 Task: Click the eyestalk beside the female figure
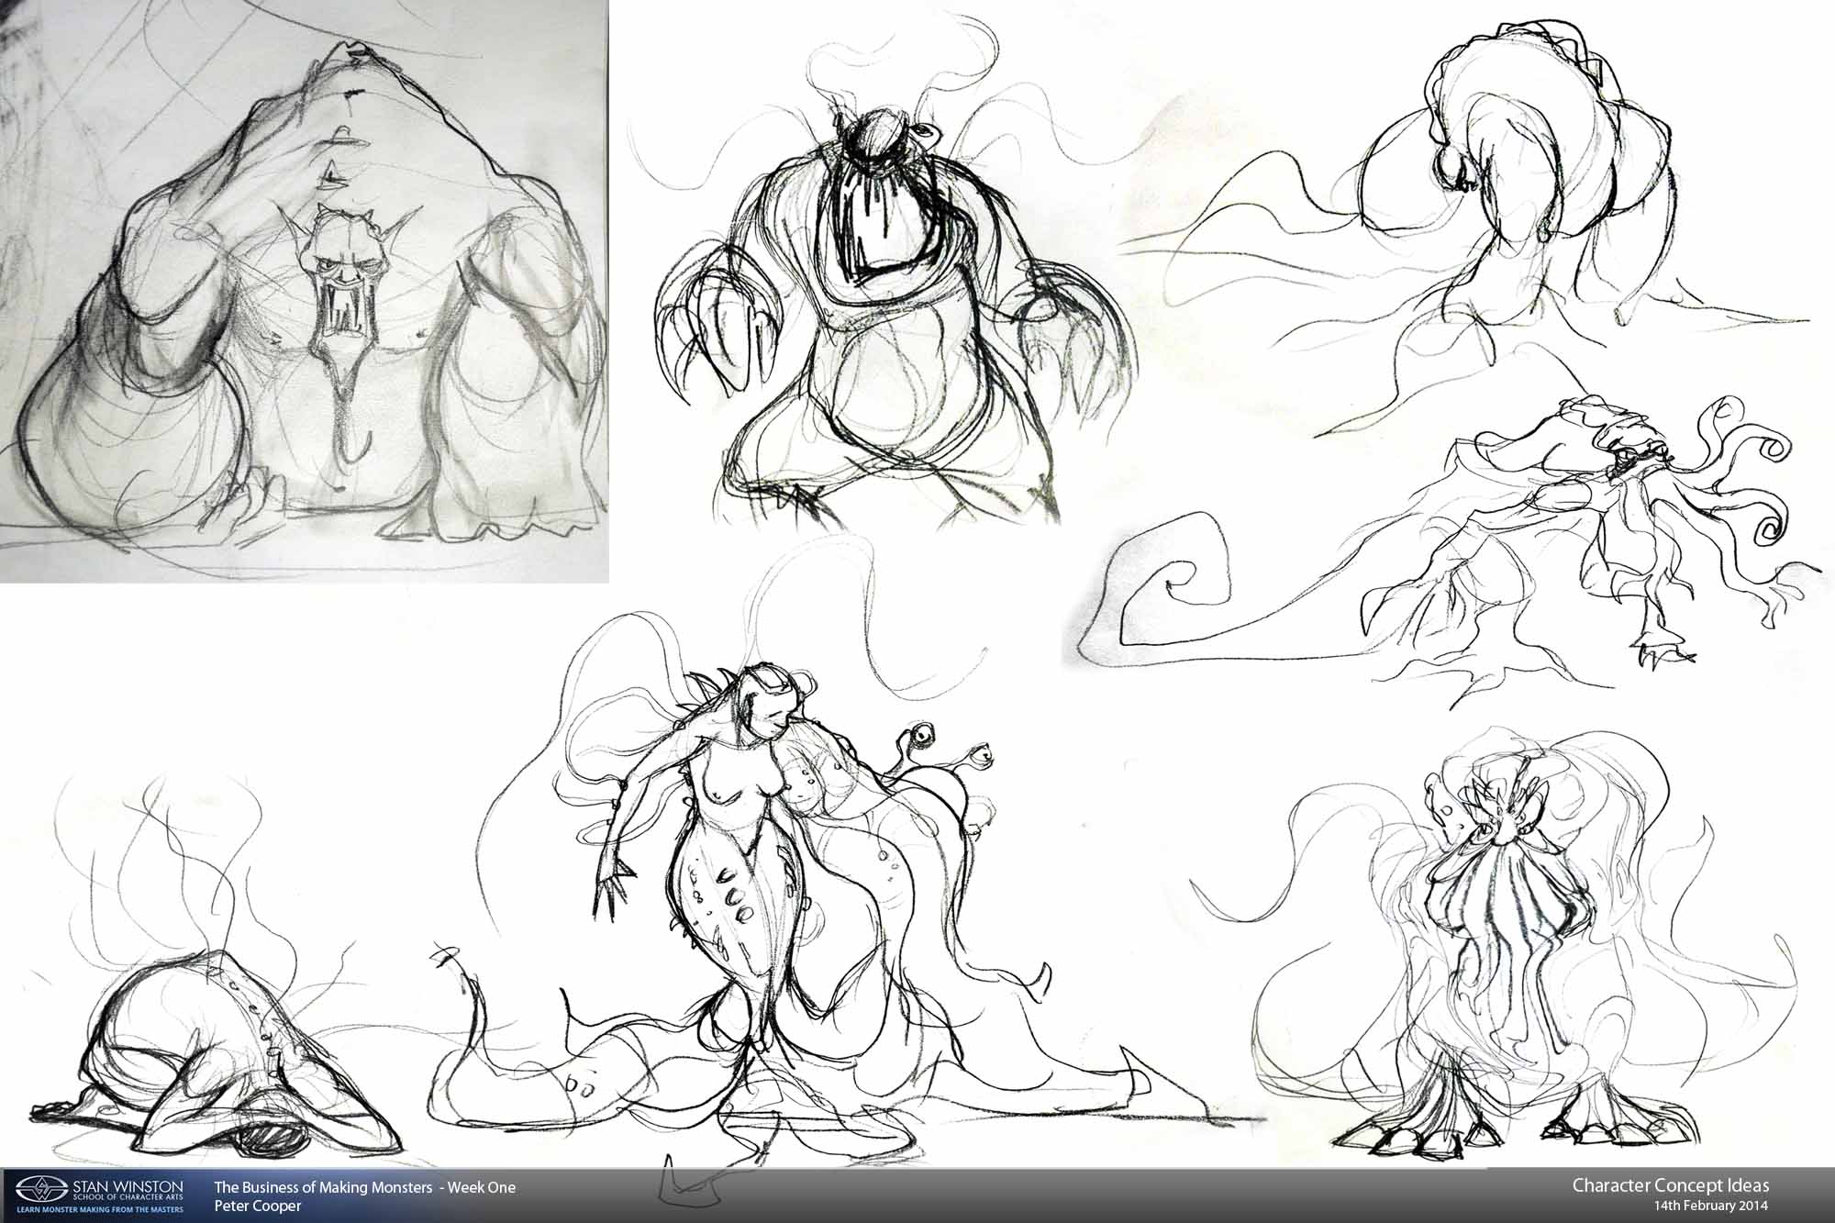[x=922, y=734]
